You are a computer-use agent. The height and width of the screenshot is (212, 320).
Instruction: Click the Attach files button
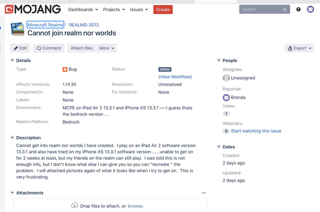click(x=82, y=48)
